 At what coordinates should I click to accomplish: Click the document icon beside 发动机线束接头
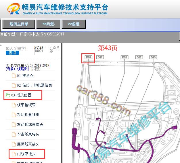(x=14, y=125)
